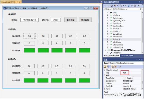The width and height of the screenshot is (144, 99).
Task: Switch to the FrmMain.cs design tab
Action: click(x=8, y=2)
